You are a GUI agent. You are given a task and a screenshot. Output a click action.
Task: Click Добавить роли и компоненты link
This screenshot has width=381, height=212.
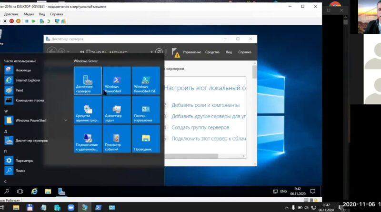pyautogui.click(x=205, y=105)
